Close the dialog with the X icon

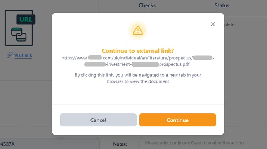[213, 24]
